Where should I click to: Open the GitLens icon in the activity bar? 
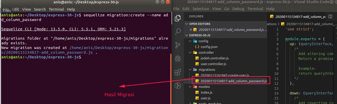click(x=178, y=85)
